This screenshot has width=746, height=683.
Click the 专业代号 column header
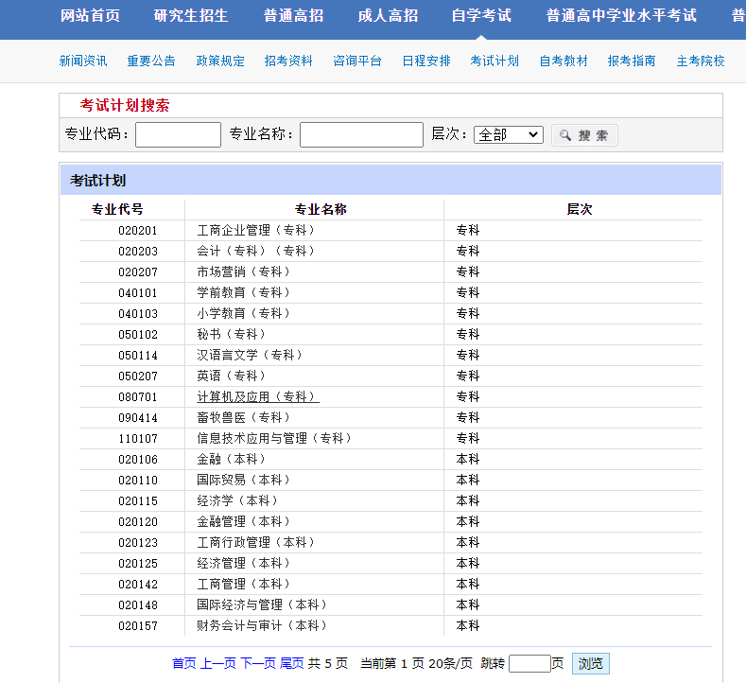click(x=117, y=209)
